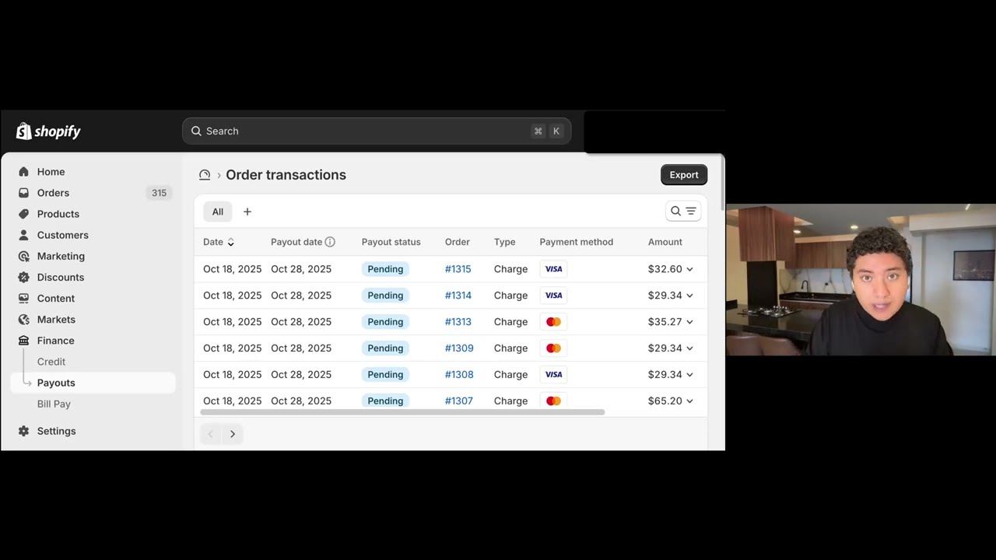This screenshot has width=996, height=560.
Task: Click the Products tag icon
Action: [23, 214]
